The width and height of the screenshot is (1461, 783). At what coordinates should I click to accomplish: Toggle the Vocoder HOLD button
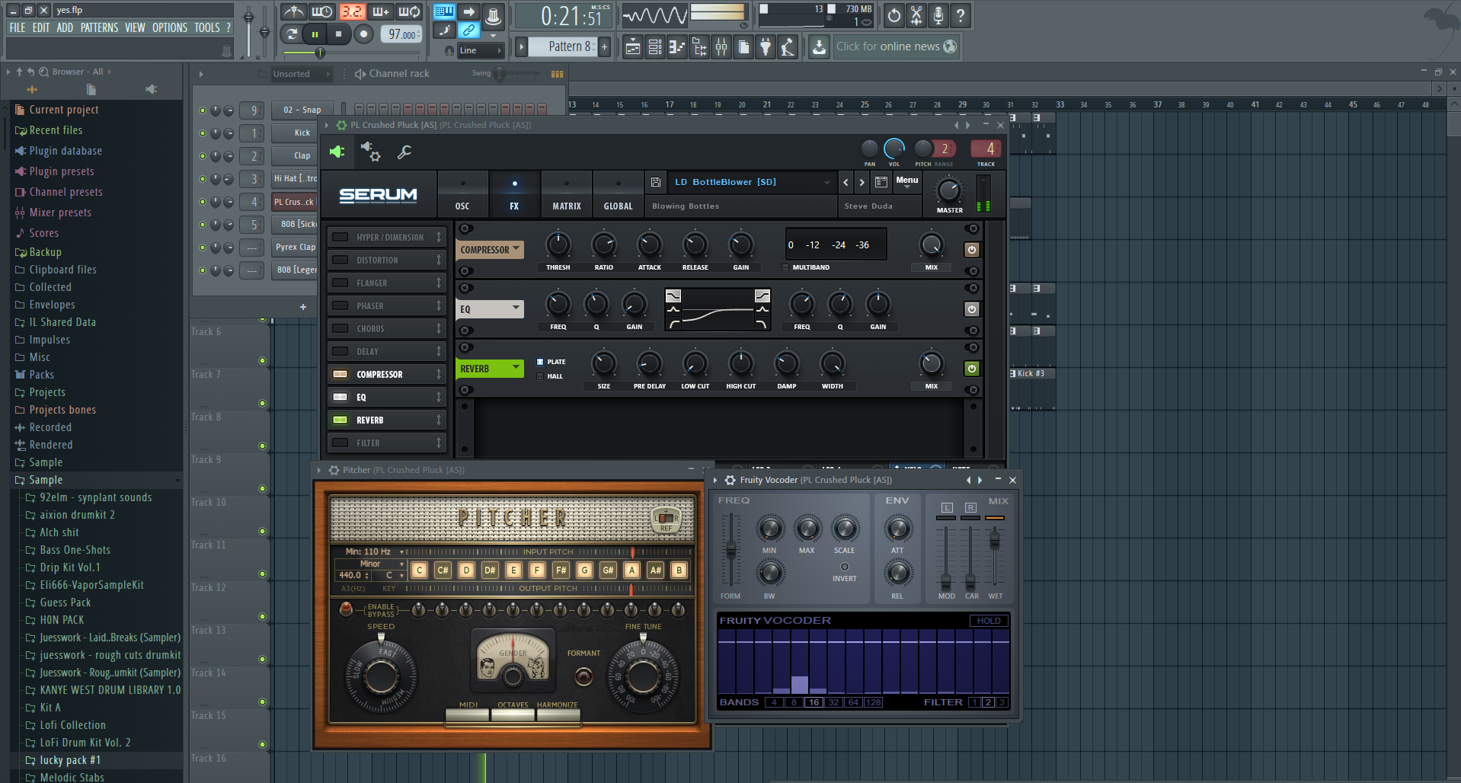click(989, 621)
